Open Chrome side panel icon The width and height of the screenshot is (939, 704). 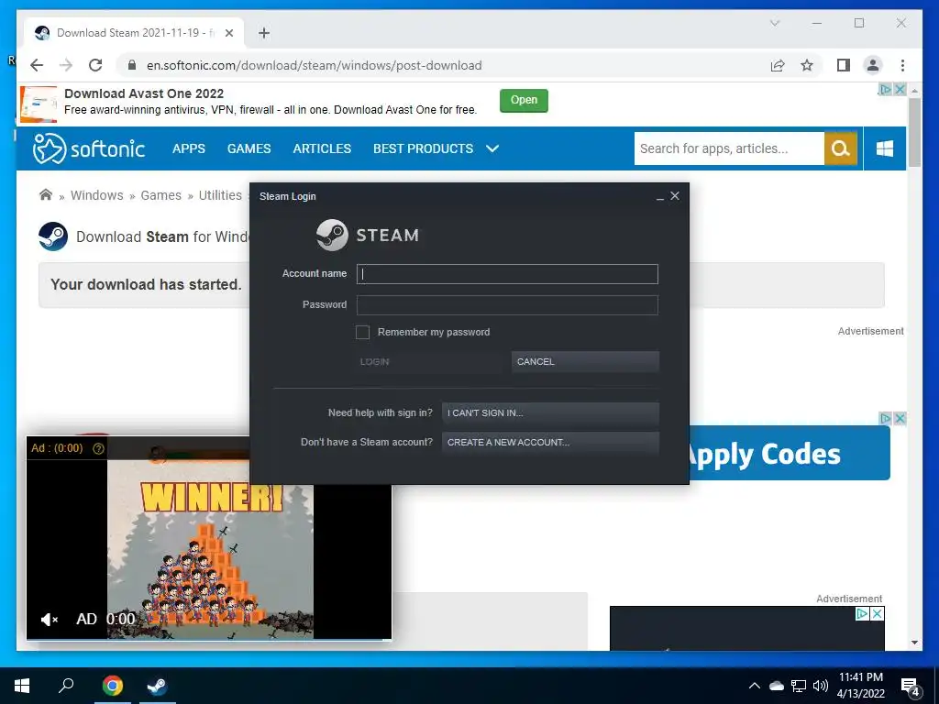(x=844, y=65)
